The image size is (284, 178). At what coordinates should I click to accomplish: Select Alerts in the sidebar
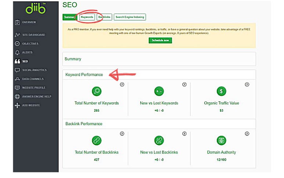27,52
